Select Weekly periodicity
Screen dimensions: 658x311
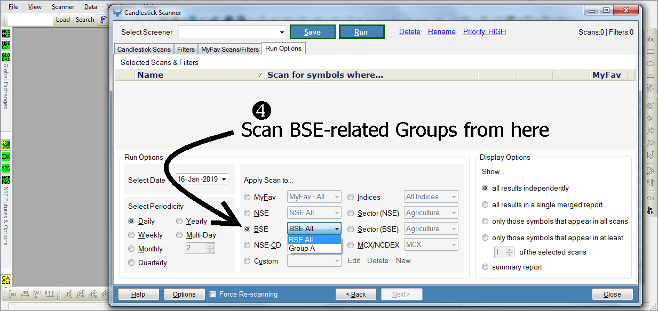(131, 235)
